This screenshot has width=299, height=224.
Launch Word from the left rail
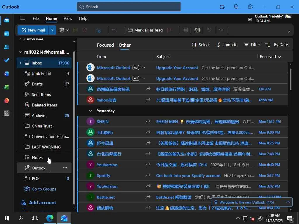coord(7,74)
